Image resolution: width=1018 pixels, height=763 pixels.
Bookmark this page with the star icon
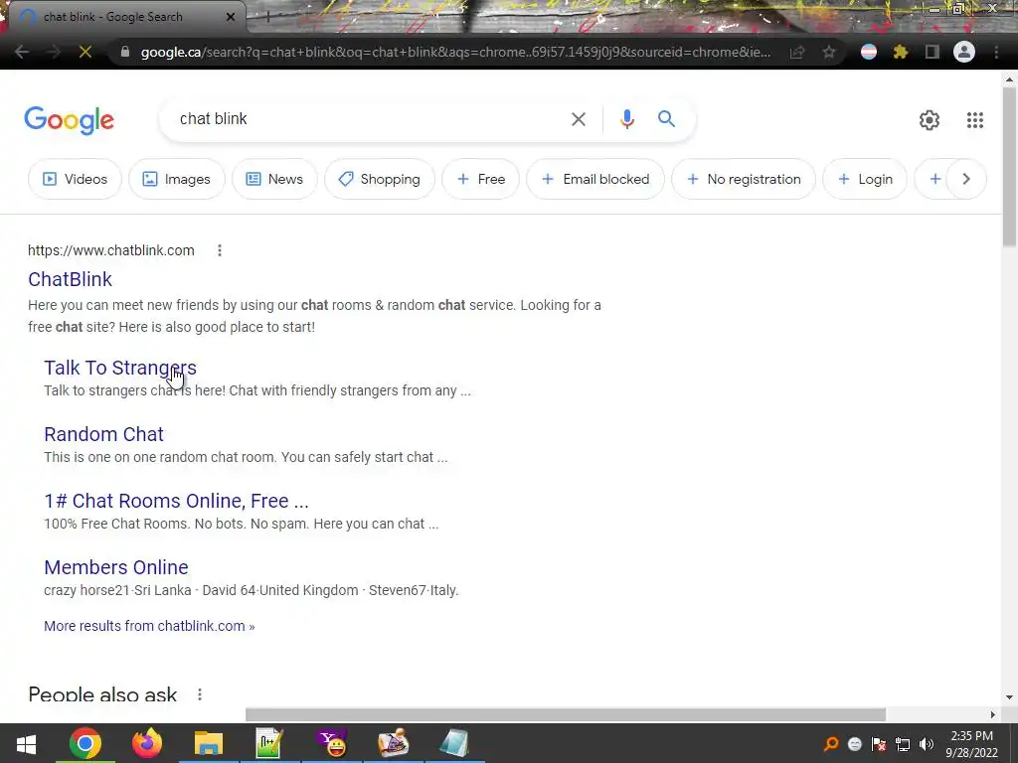coord(829,52)
